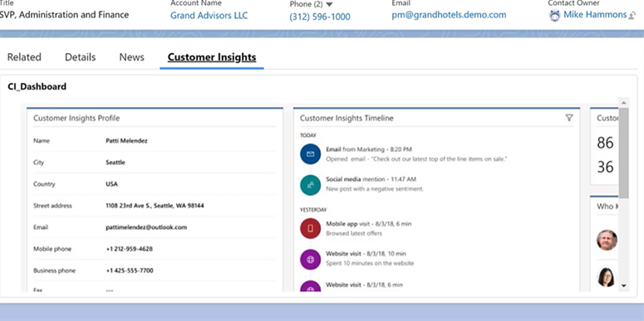Screen dimensions: 644x321
Task: Click the title SVP, Administration and Finance
Action: 64,15
